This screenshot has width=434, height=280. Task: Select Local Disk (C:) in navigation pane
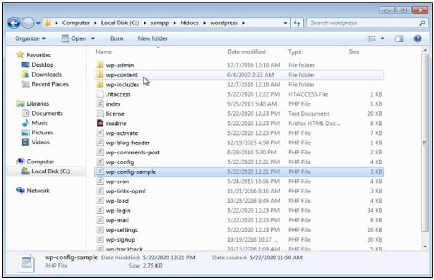coord(50,171)
